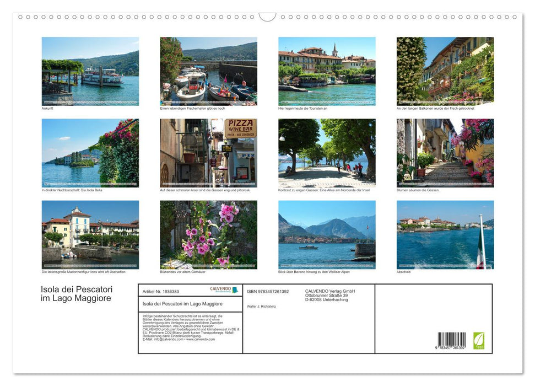Open the www.calvendo.com website link

point(201,340)
